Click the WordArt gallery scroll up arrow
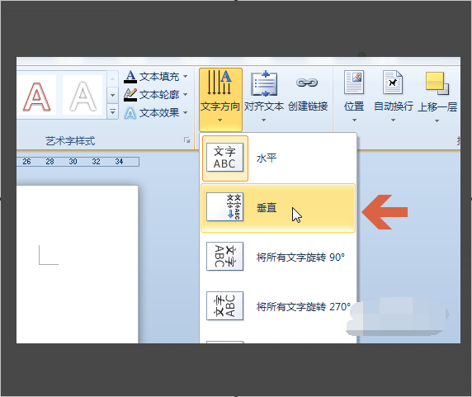This screenshot has width=472, height=397. click(112, 79)
